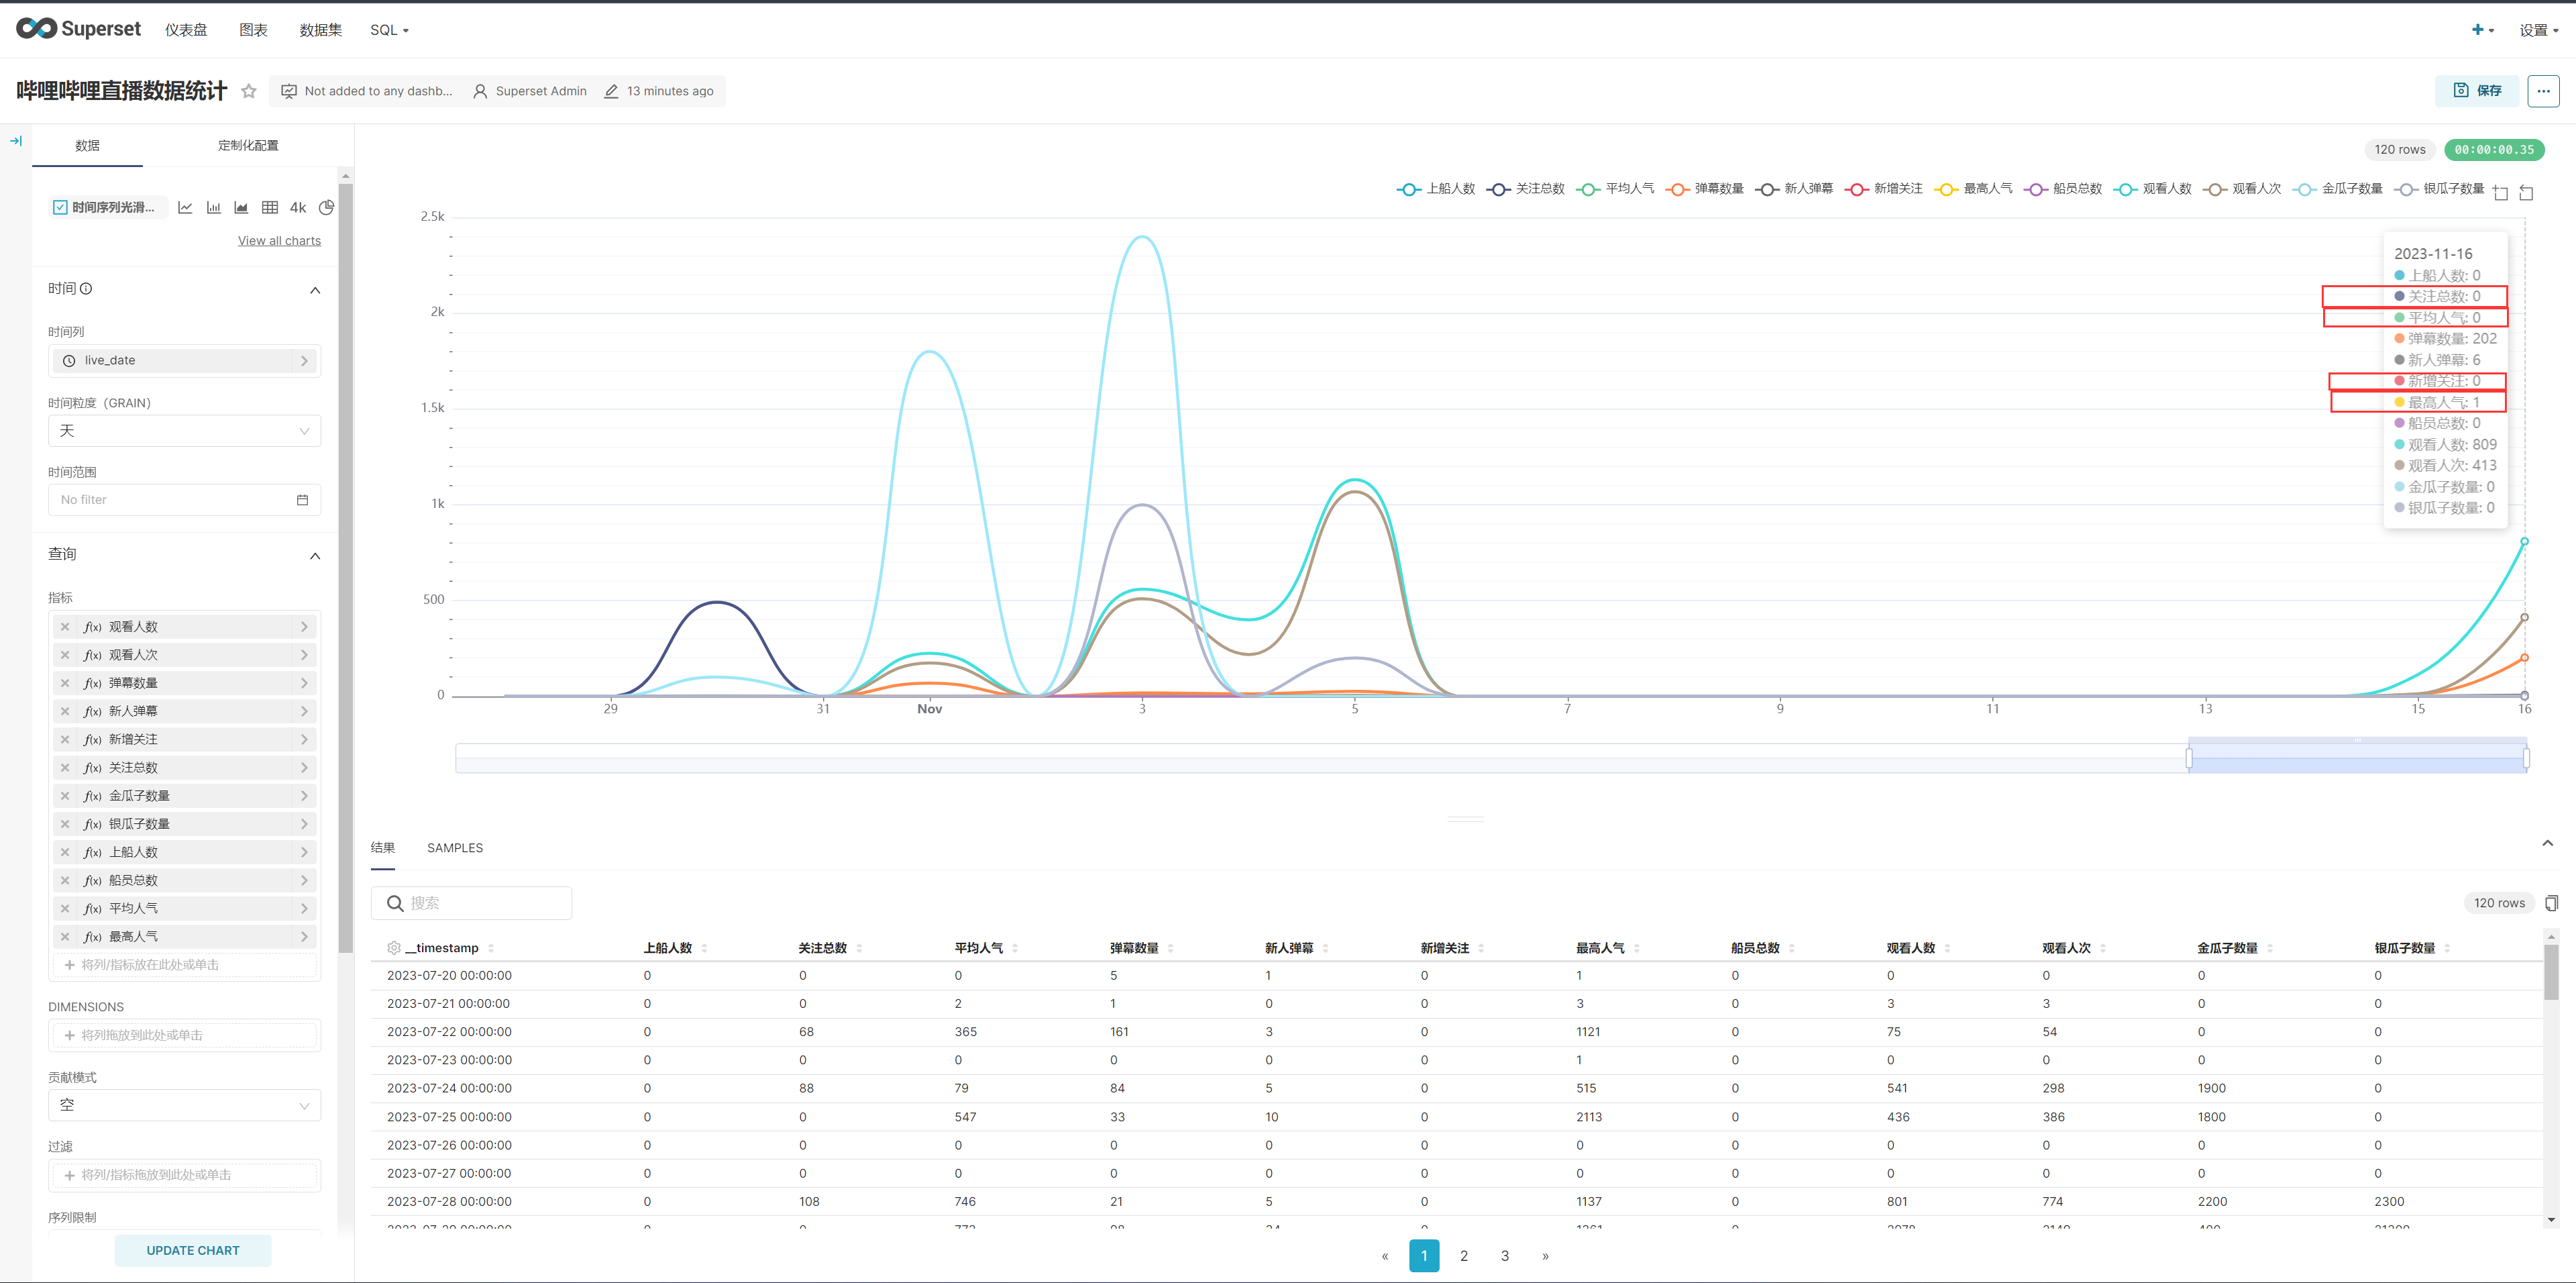Expand the 观看人次 metric arrow
The image size is (2576, 1283).
click(x=304, y=655)
